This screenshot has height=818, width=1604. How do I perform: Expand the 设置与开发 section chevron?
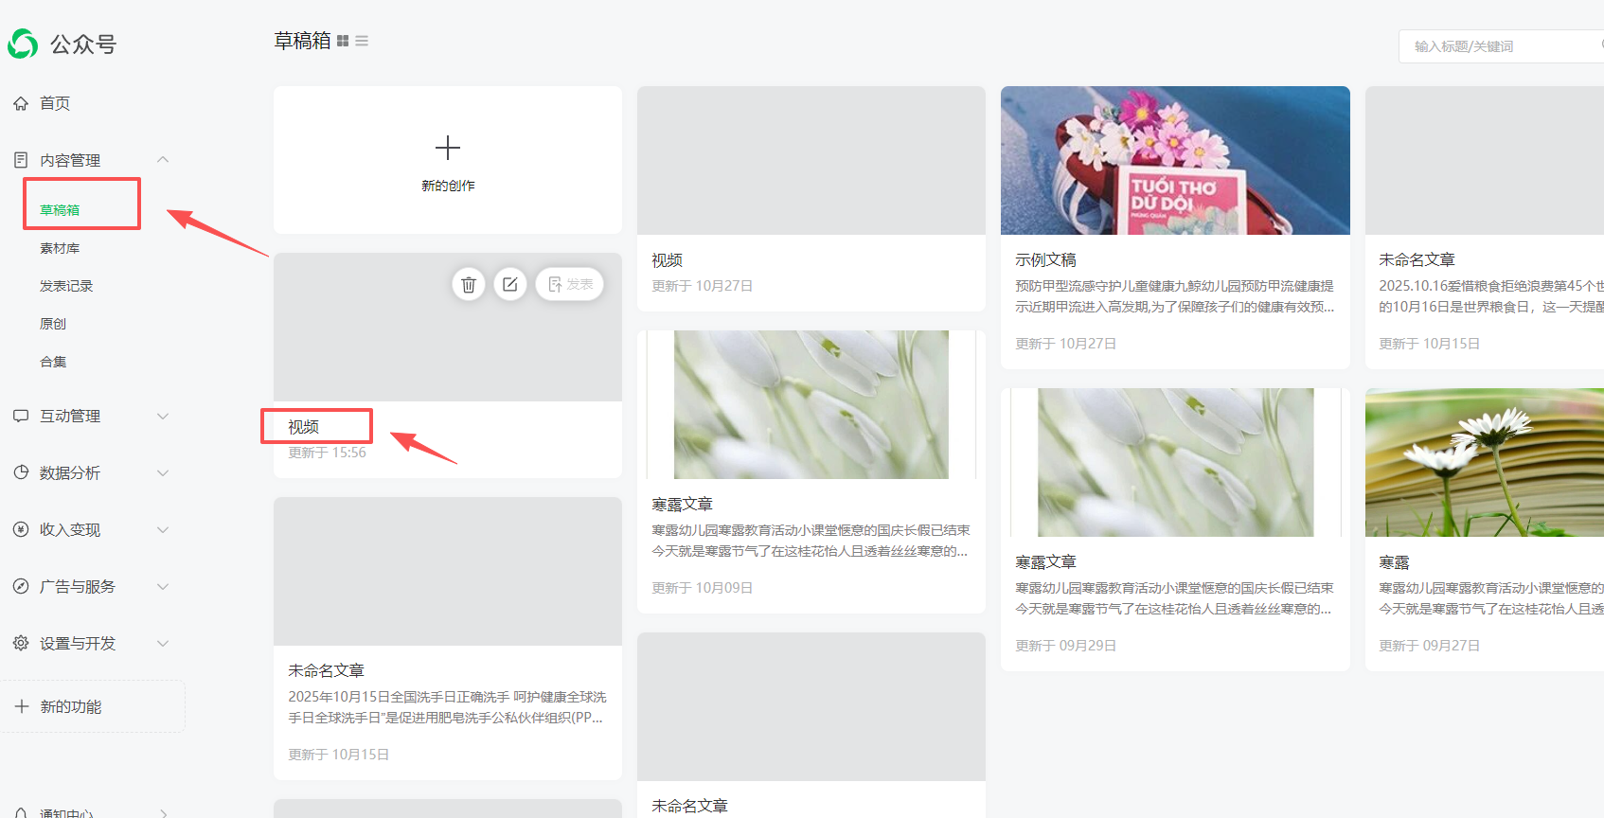tap(163, 643)
